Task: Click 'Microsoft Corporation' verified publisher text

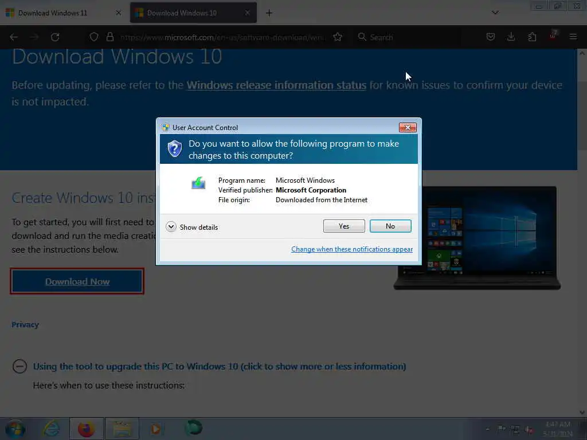Action: point(311,190)
